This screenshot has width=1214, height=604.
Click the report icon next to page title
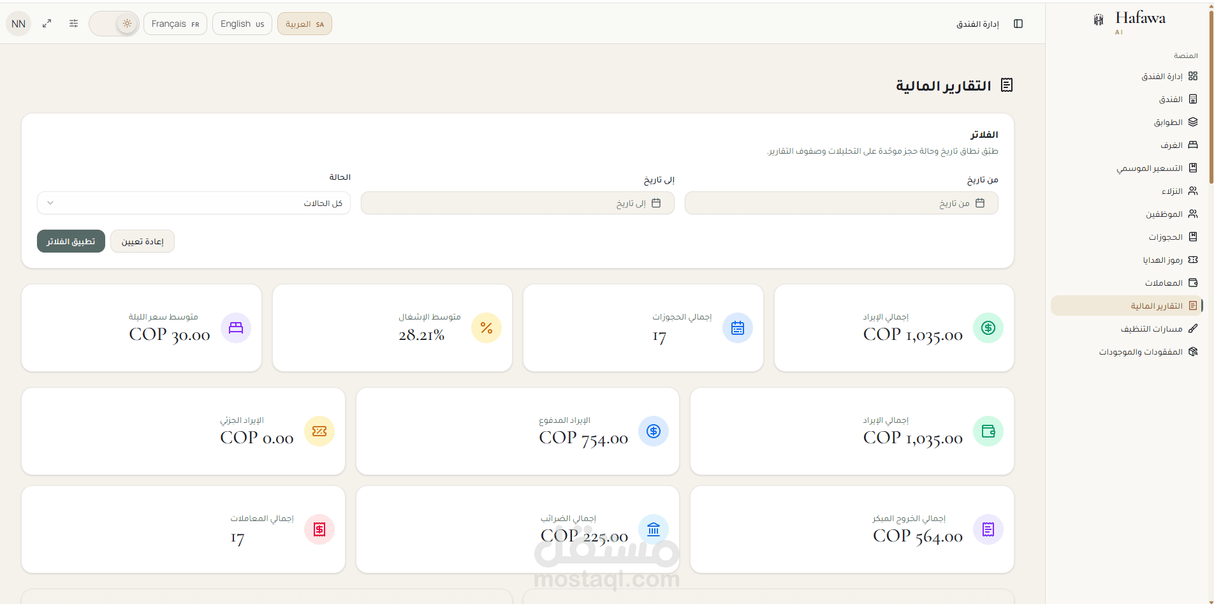click(x=1007, y=85)
